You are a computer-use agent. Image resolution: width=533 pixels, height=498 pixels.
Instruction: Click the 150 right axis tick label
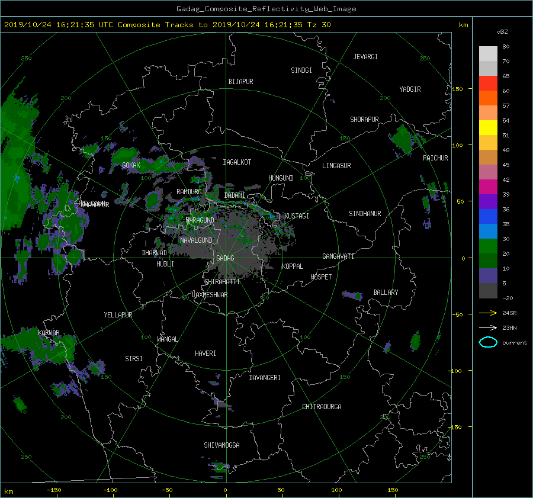458,89
